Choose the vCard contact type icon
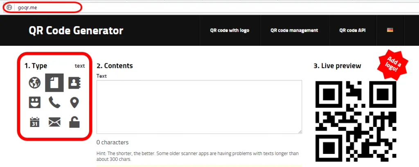 click(74, 83)
